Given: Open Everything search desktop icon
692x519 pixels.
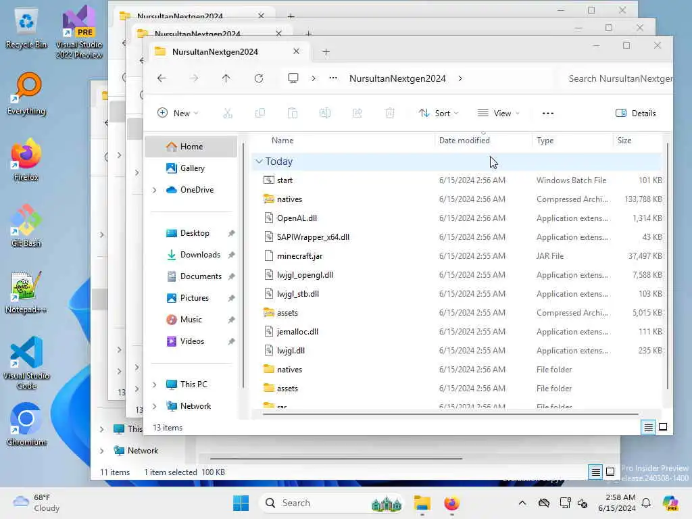Looking at the screenshot, I should point(26,93).
